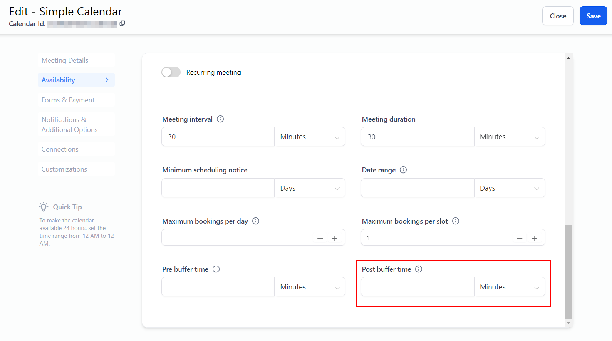The image size is (612, 341).
Task: Click the vertical scrollbar thumb
Action: coord(568,272)
